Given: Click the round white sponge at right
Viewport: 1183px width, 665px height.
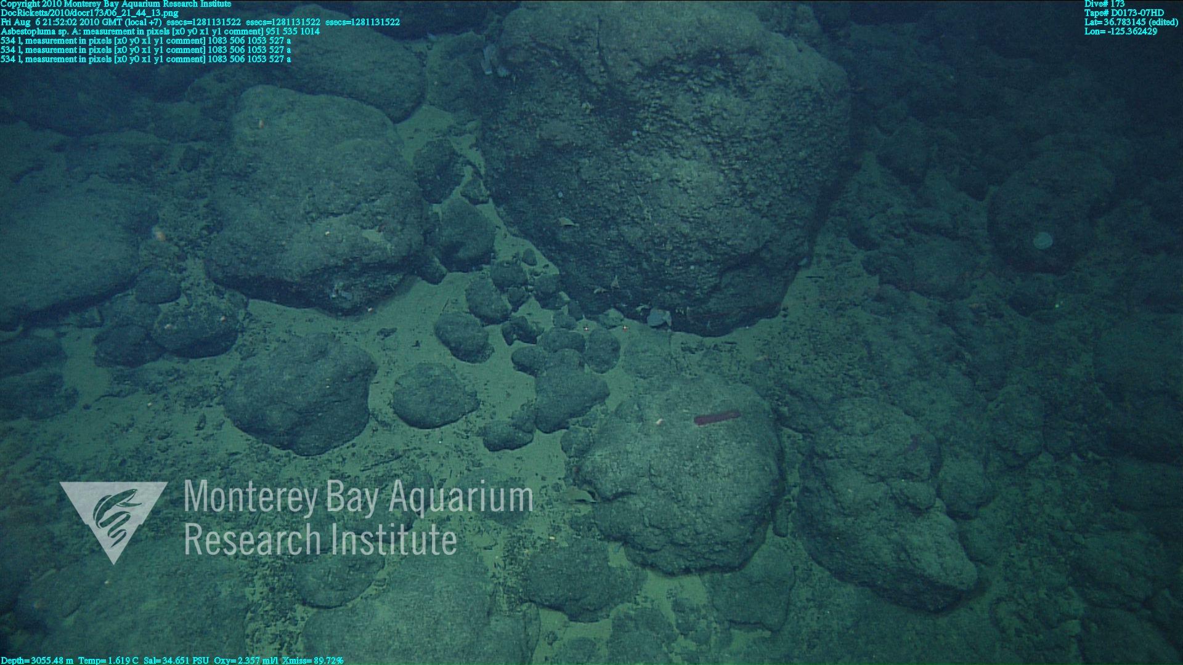Looking at the screenshot, I should point(1043,240).
